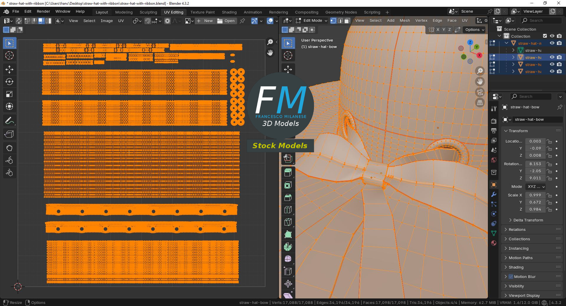Image resolution: width=566 pixels, height=306 pixels.
Task: Click the Rip Region tool in UV editor
Action: tap(9, 134)
